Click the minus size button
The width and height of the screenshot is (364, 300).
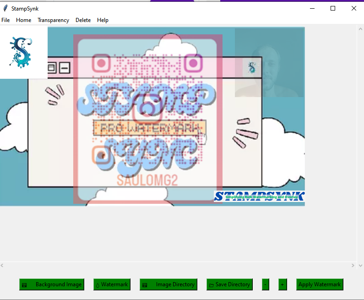[x=266, y=284]
